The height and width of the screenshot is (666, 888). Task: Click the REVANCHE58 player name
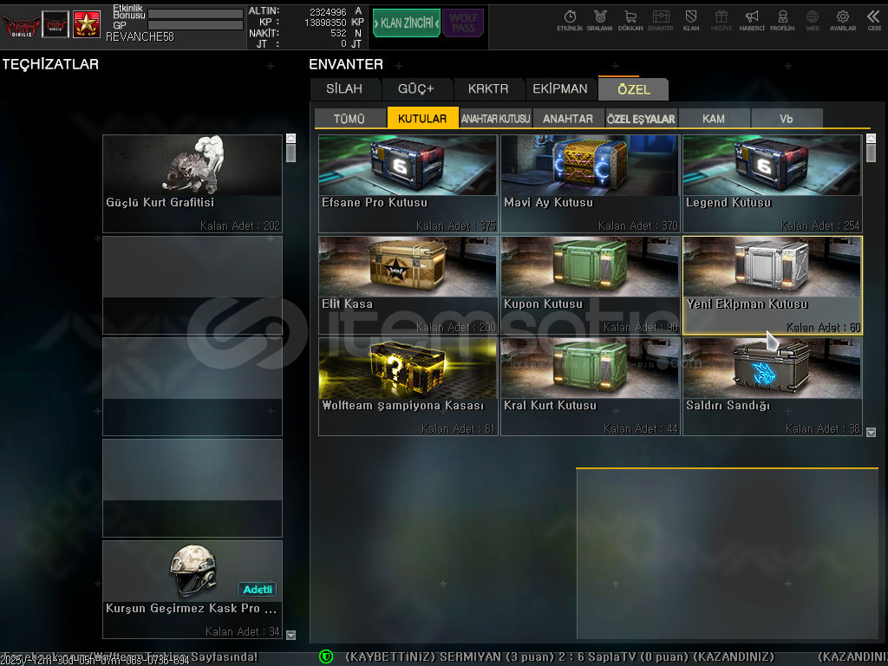coord(140,36)
